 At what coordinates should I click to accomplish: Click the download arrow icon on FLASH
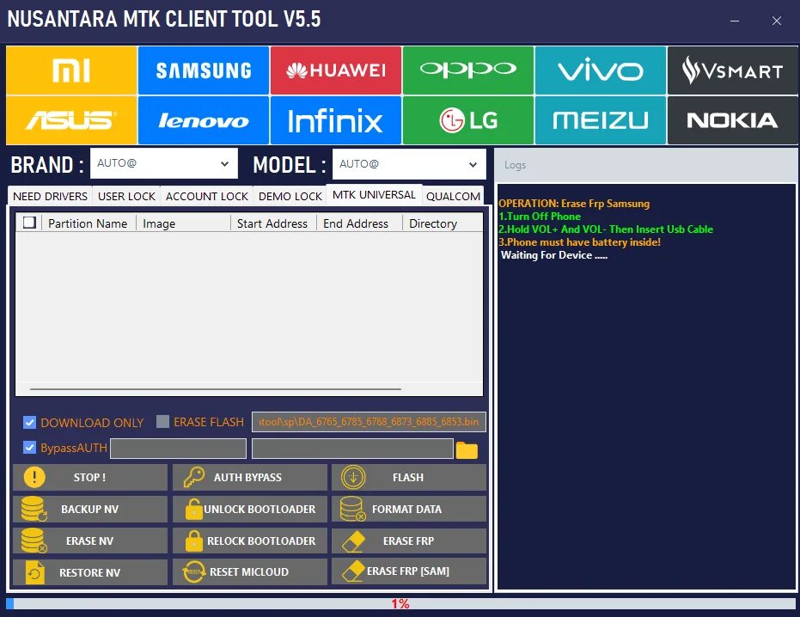click(x=353, y=477)
